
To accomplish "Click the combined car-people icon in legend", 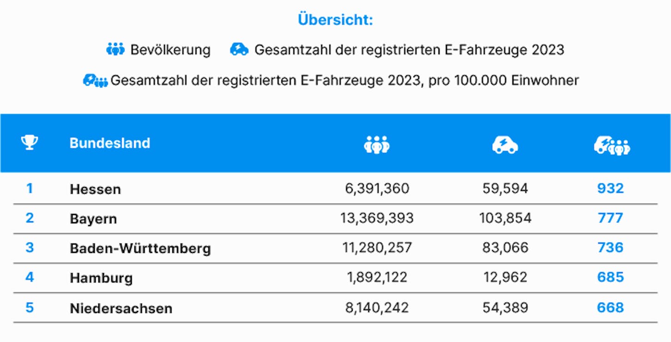I will coord(95,80).
